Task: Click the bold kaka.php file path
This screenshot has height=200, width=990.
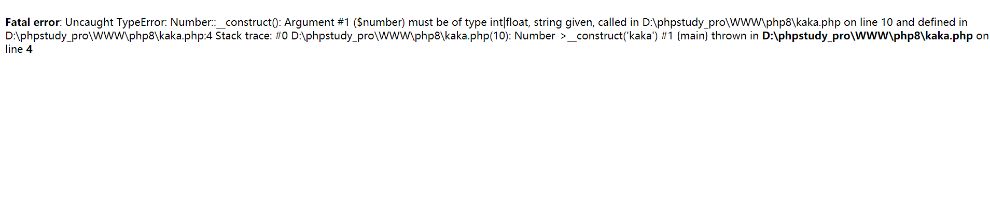Action: (x=867, y=36)
